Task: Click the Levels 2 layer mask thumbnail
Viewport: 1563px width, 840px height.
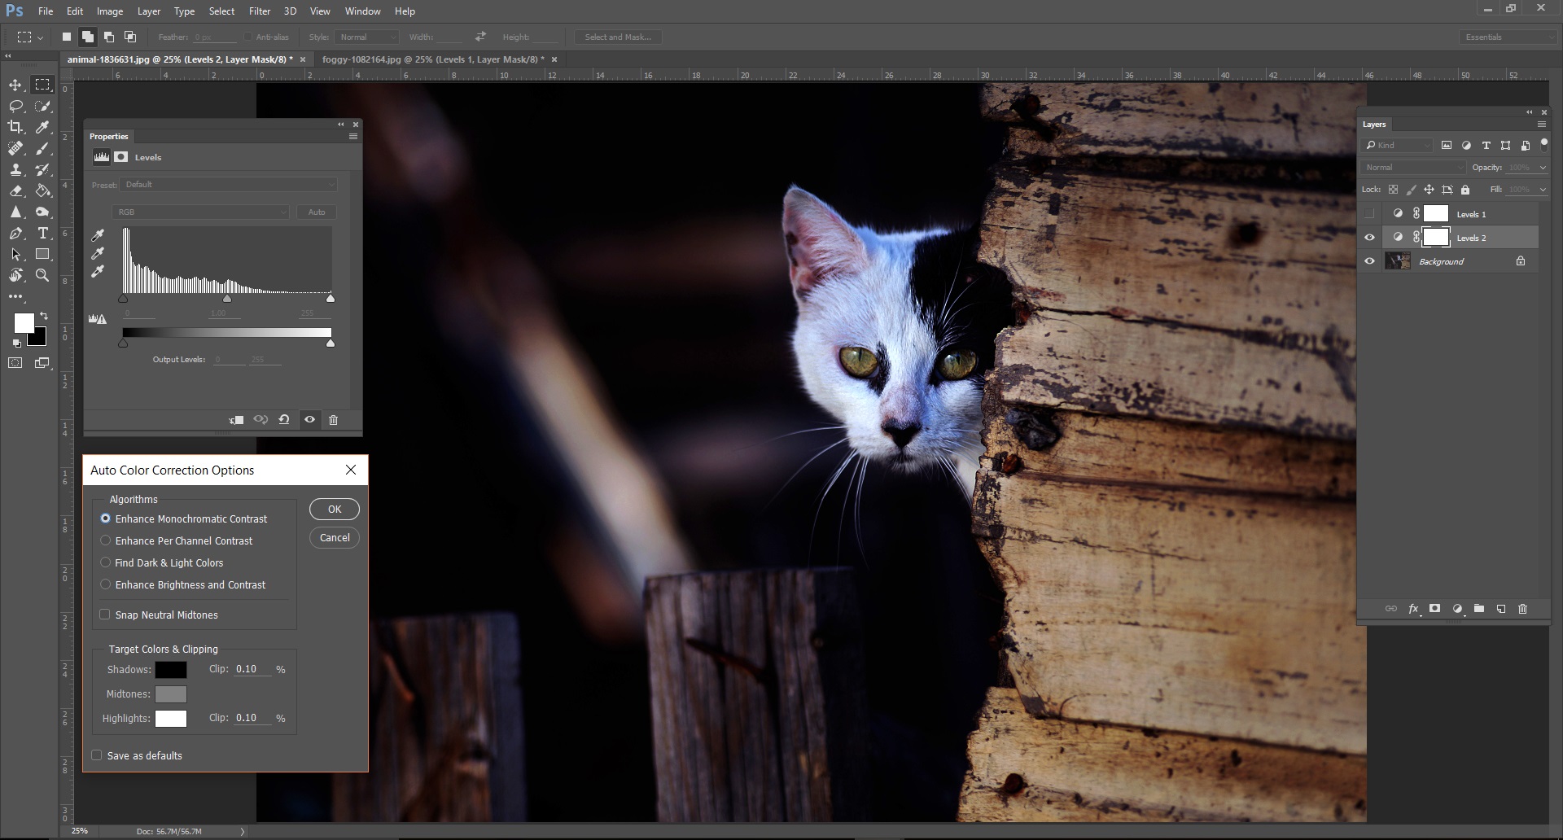Action: [1437, 237]
